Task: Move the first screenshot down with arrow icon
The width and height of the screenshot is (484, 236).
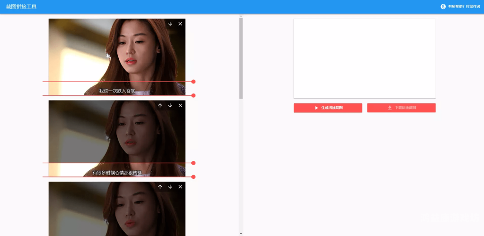Action: (x=170, y=24)
